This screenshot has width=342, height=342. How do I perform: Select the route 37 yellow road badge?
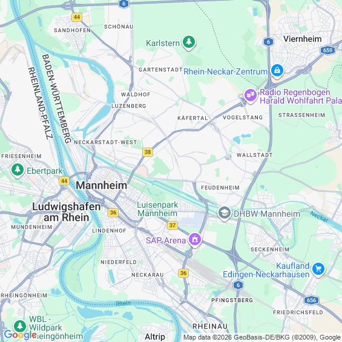click(x=173, y=225)
